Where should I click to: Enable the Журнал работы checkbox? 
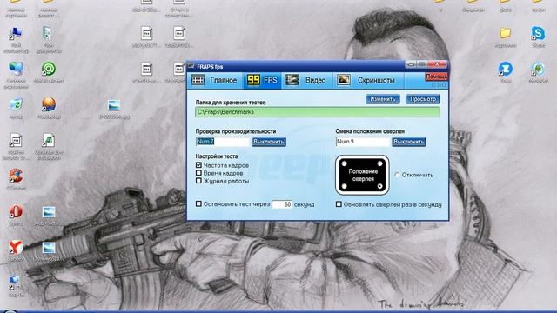coord(198,181)
